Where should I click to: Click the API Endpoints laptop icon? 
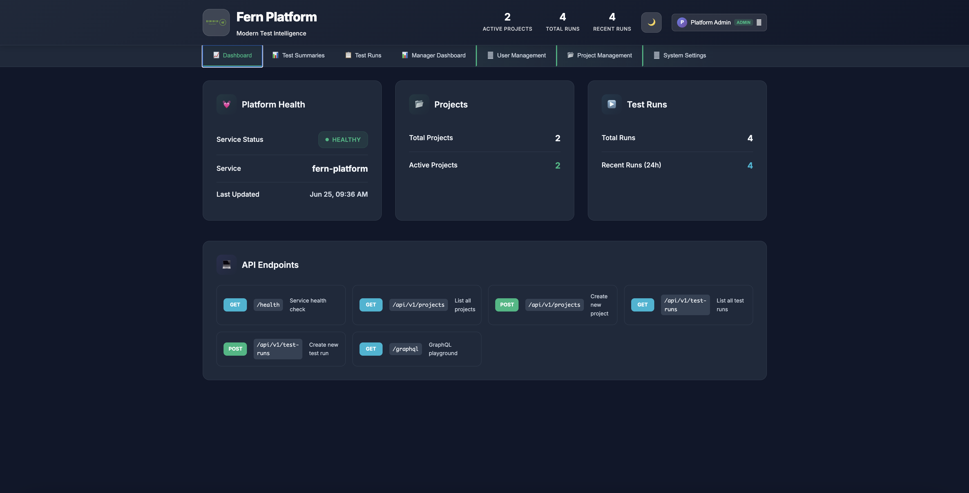tap(226, 265)
